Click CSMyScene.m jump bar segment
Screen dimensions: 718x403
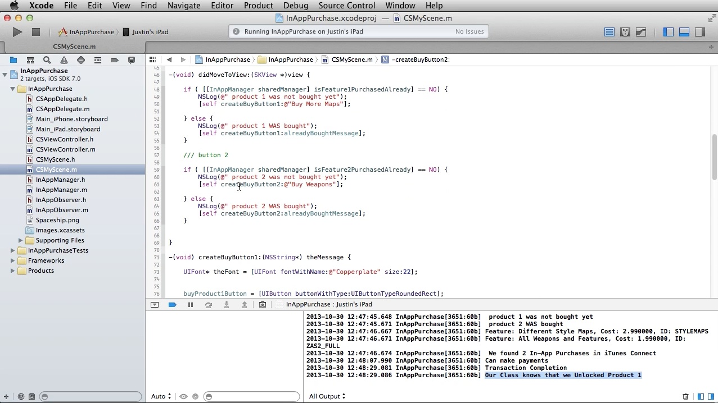347,59
